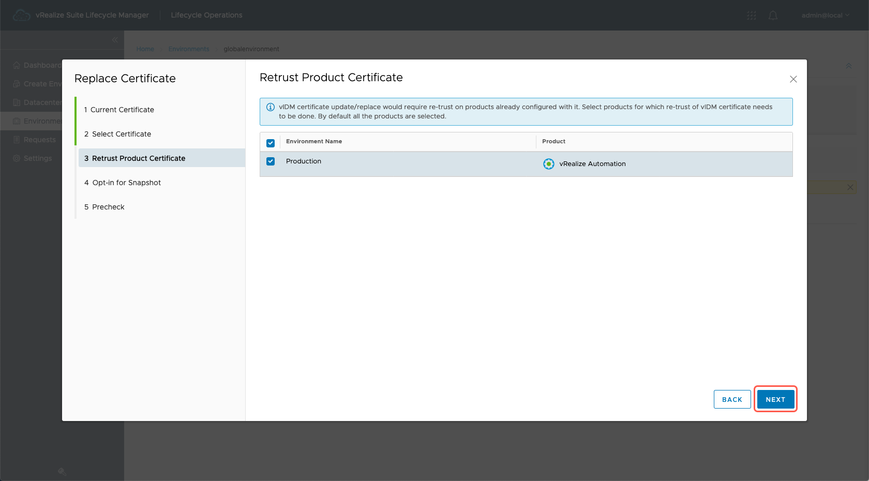Dismiss the yellow warning banner behind dialog
Screen dimensions: 869x481
coord(850,187)
